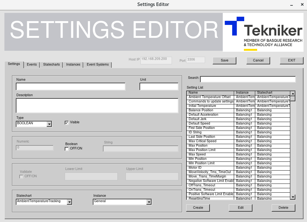This screenshot has width=307, height=222.
Task: Click the Lower Limit field
Action: pyautogui.click(x=91, y=176)
